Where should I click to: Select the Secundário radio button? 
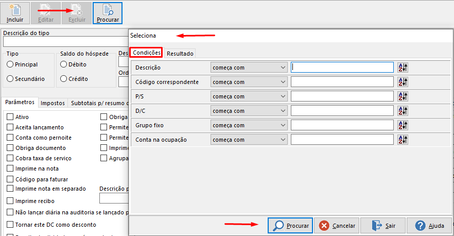(x=10, y=78)
